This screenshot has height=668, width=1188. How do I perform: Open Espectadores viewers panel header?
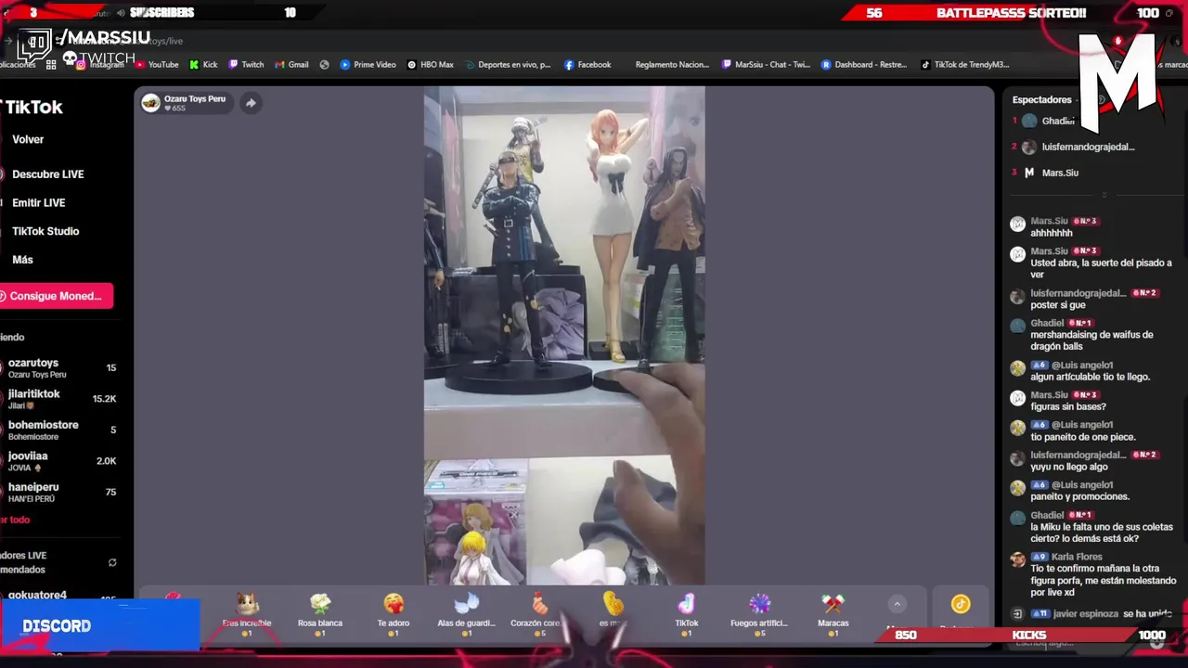click(x=1041, y=100)
